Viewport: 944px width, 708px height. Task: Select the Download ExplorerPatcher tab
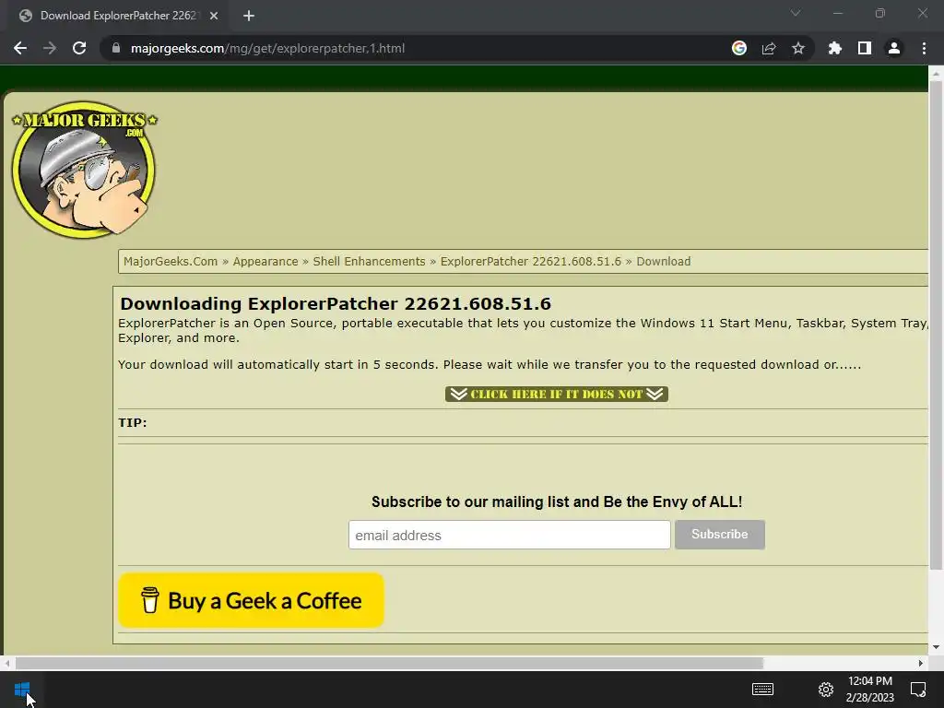119,16
